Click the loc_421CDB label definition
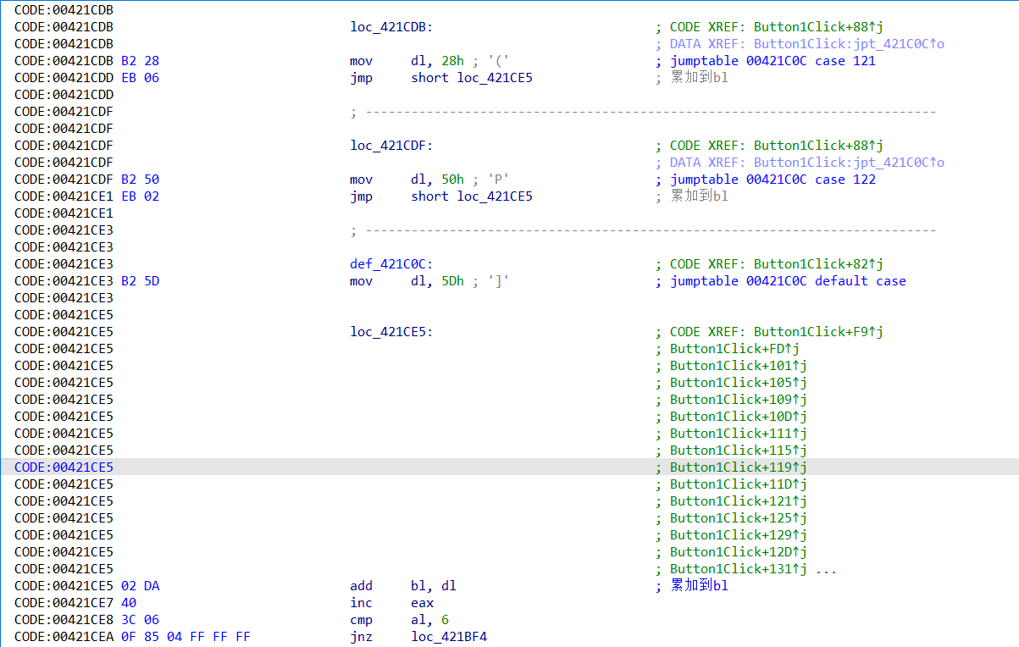 click(390, 27)
